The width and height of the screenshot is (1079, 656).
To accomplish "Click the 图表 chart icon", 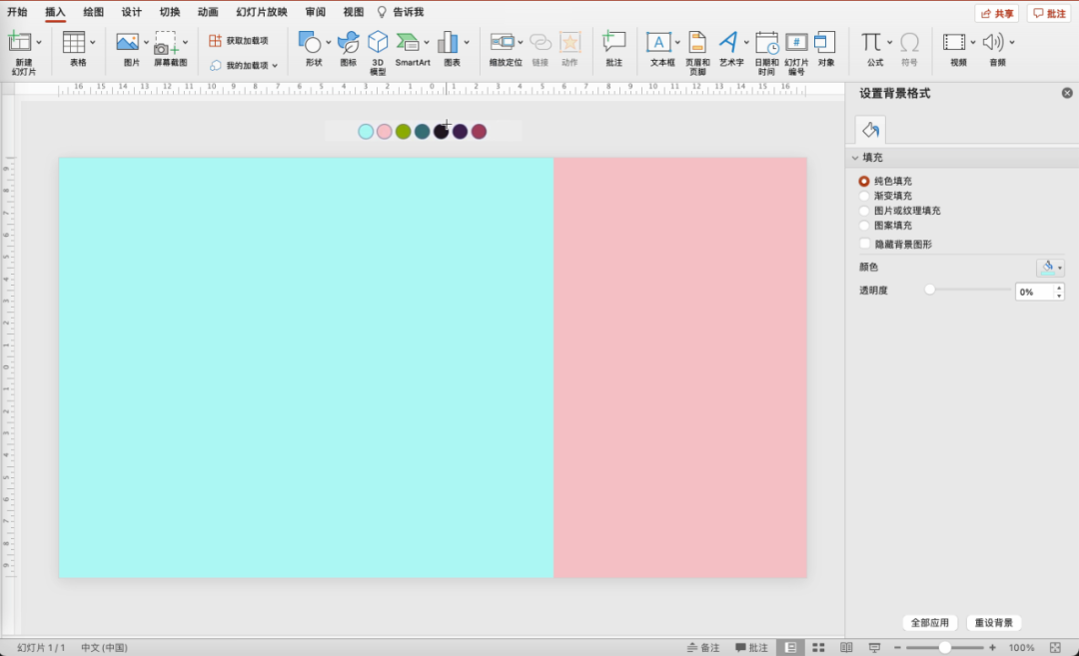I will point(448,42).
